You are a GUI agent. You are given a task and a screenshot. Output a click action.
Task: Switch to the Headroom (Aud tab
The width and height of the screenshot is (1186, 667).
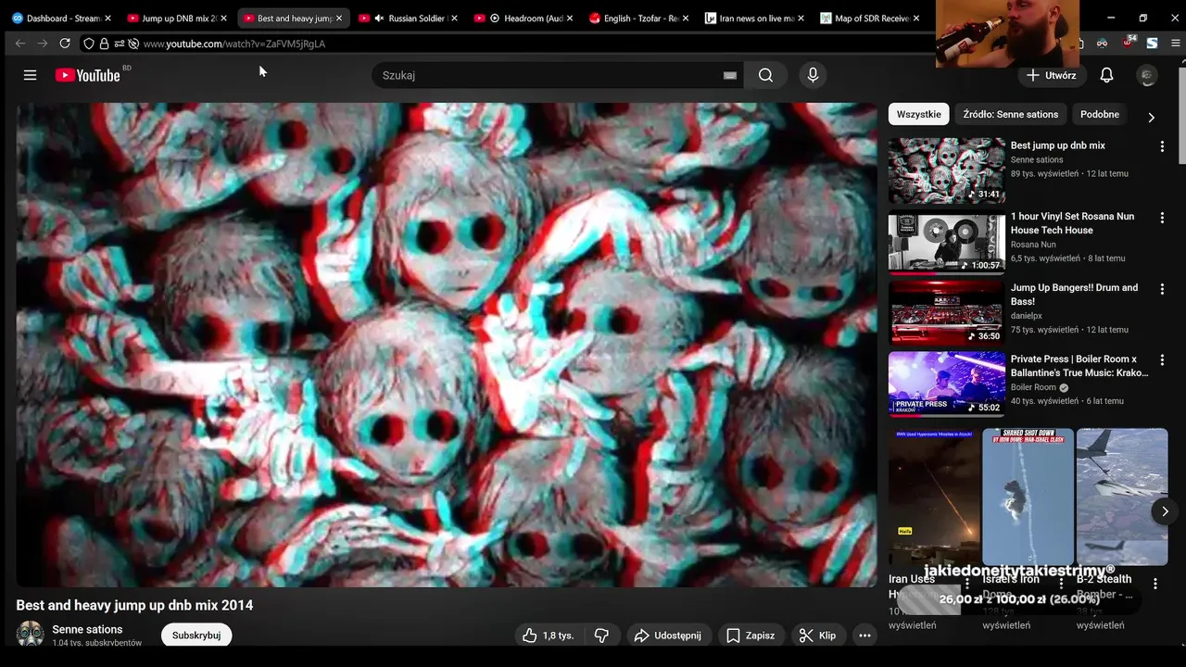524,19
